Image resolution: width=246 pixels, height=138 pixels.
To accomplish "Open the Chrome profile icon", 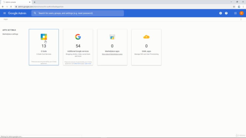I will 239,7.
